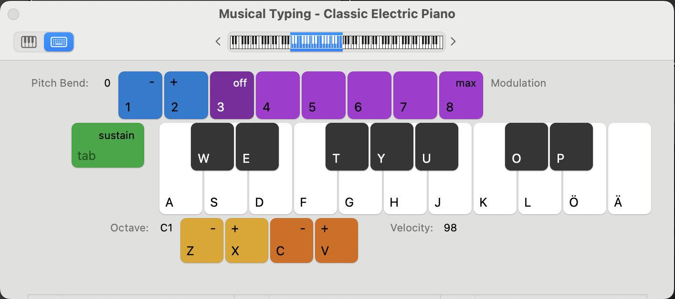Click the left arrow beside the keyboard range

pos(218,41)
